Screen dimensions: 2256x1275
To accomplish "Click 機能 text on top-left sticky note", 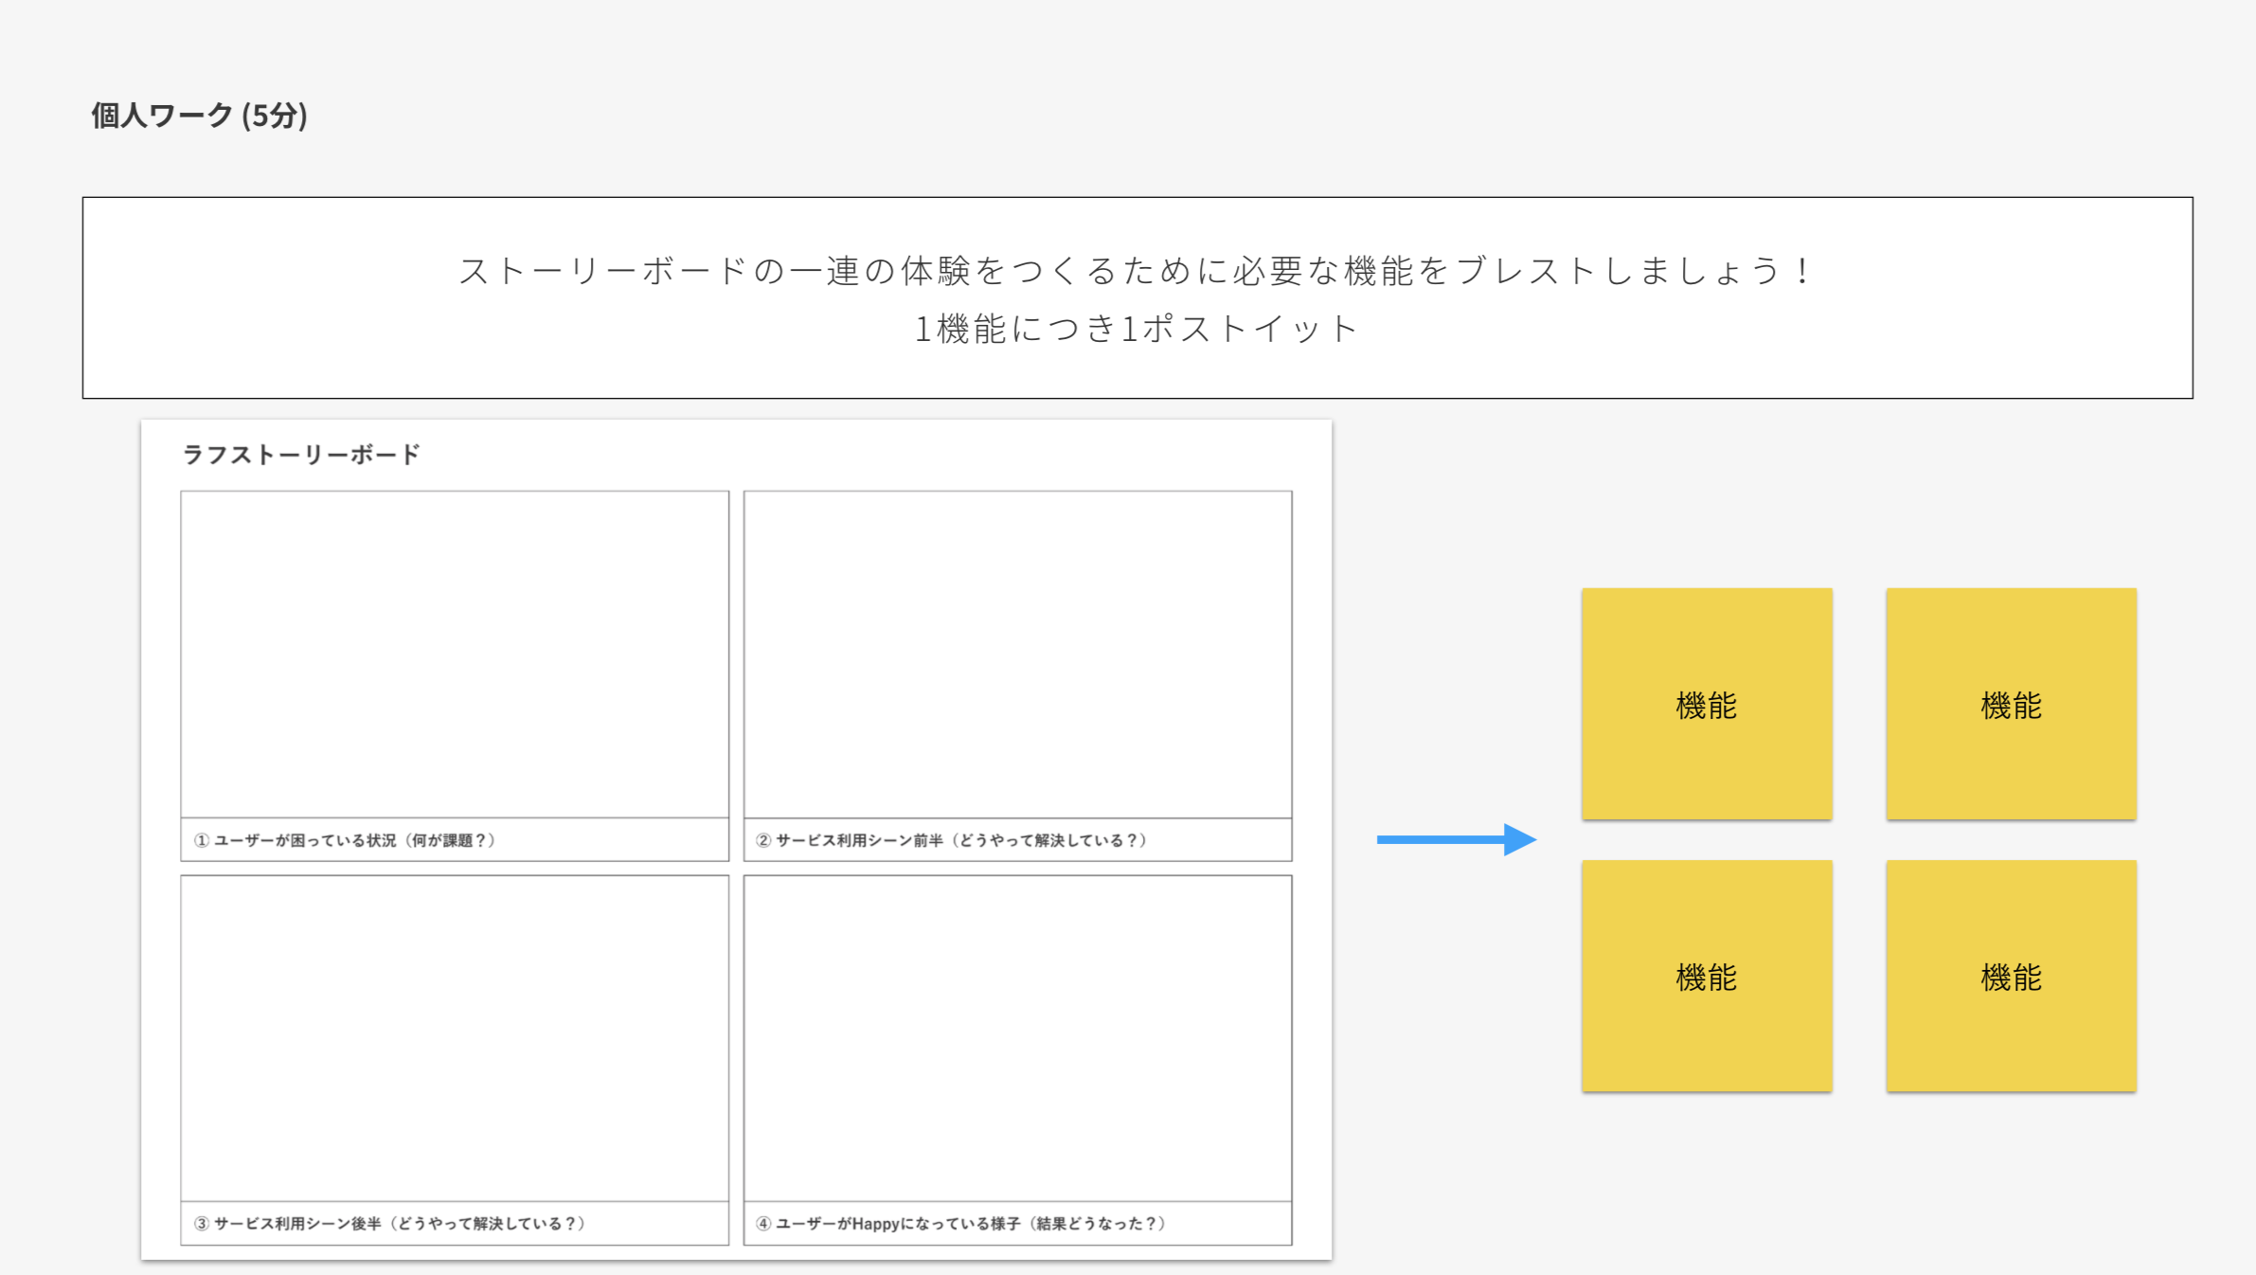I will 1706,706.
